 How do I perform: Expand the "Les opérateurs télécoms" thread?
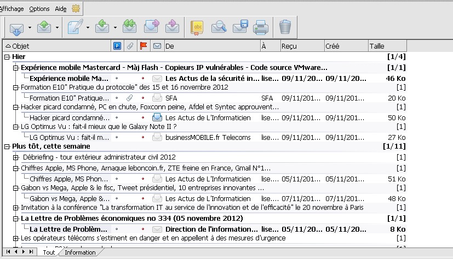point(15,238)
